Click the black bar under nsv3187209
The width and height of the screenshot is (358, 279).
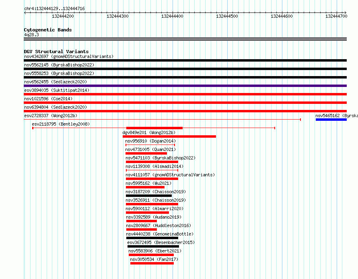[149, 196]
